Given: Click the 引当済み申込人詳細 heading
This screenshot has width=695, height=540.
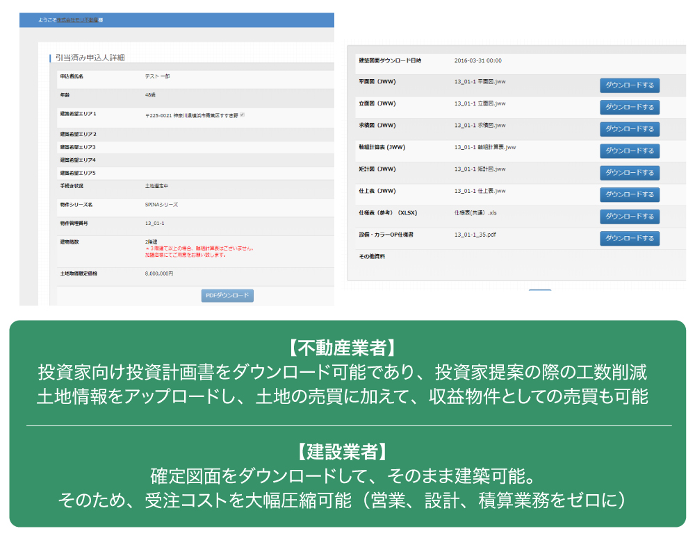Looking at the screenshot, I should pos(90,58).
